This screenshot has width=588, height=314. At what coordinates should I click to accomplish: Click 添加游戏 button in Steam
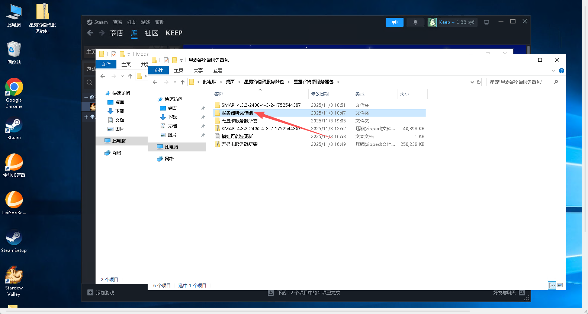[101, 293]
